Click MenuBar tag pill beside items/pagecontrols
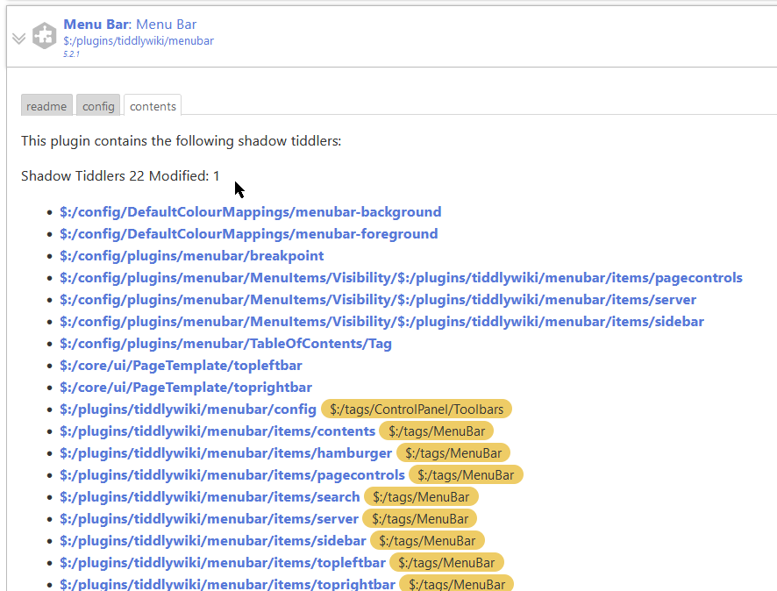Screen dimensions: 777x591 pos(466,475)
